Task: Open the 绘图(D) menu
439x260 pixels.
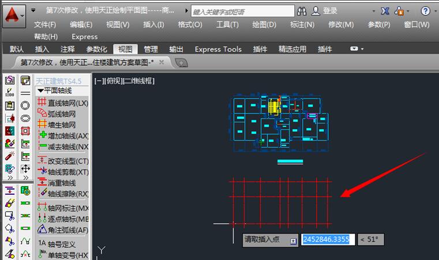Action: point(264,24)
